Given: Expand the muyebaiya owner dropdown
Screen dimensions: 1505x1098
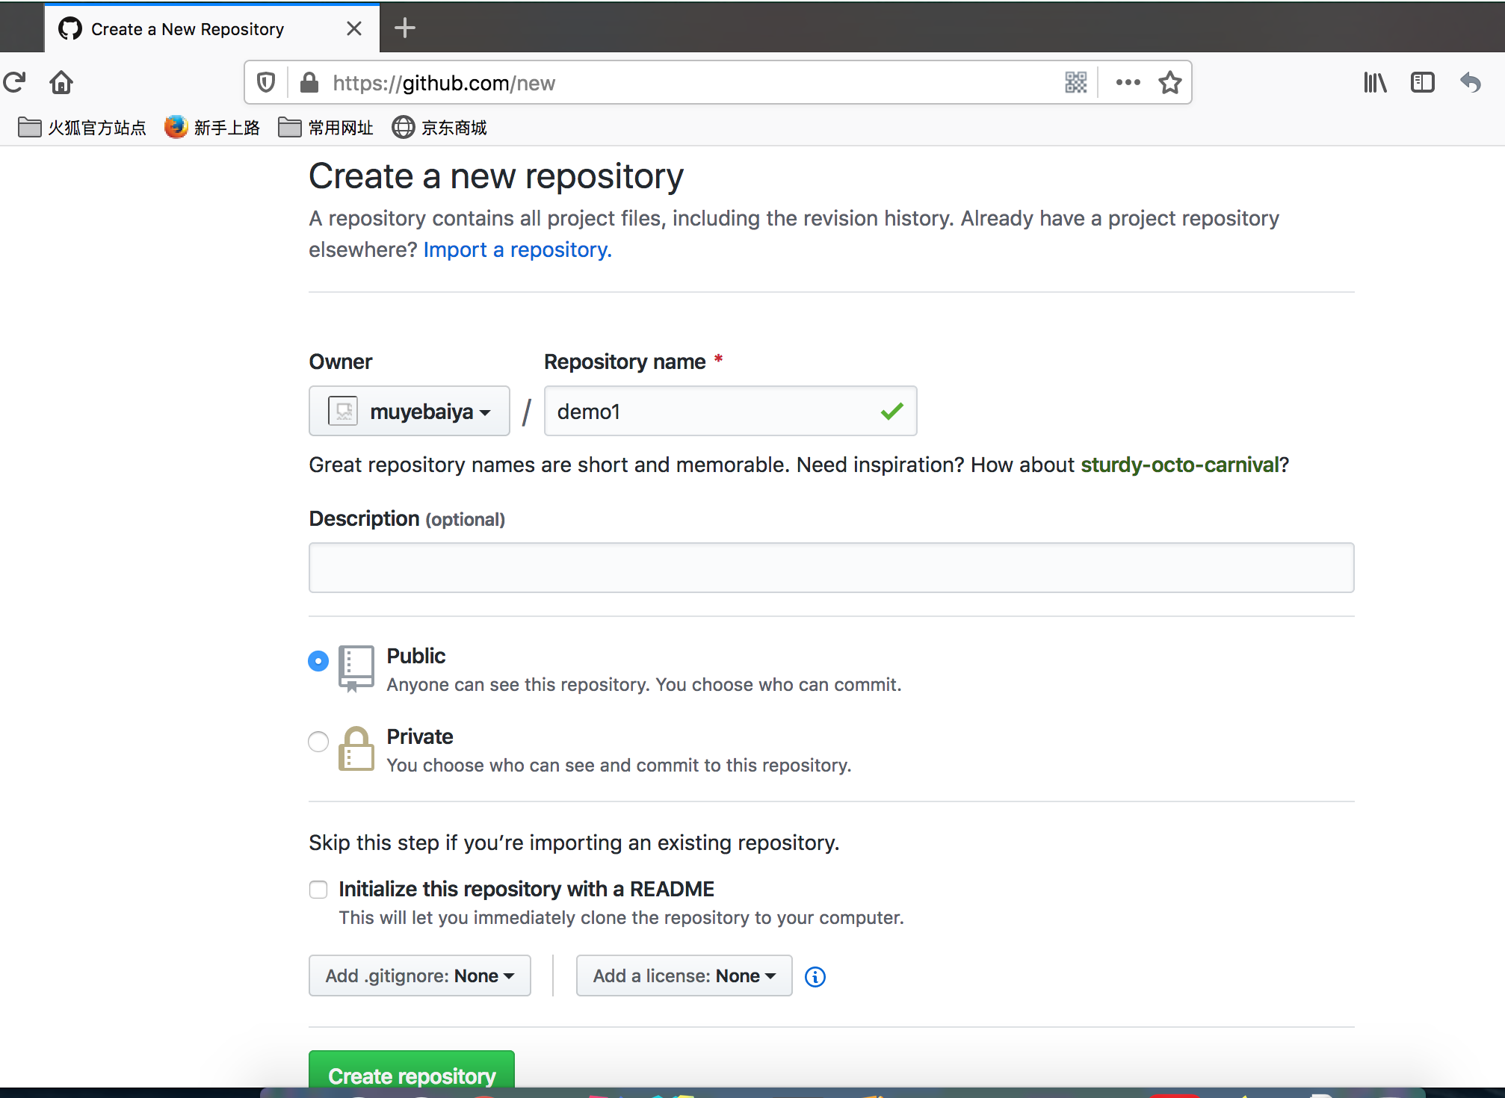Looking at the screenshot, I should (x=410, y=411).
